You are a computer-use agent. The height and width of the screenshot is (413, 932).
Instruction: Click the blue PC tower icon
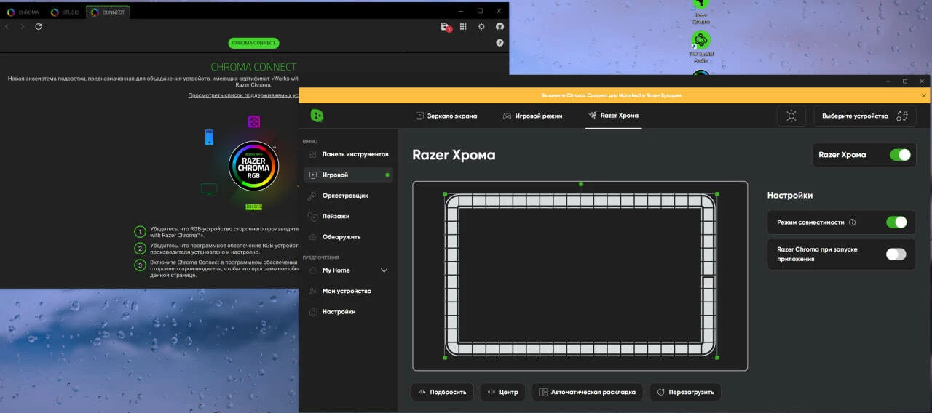209,137
